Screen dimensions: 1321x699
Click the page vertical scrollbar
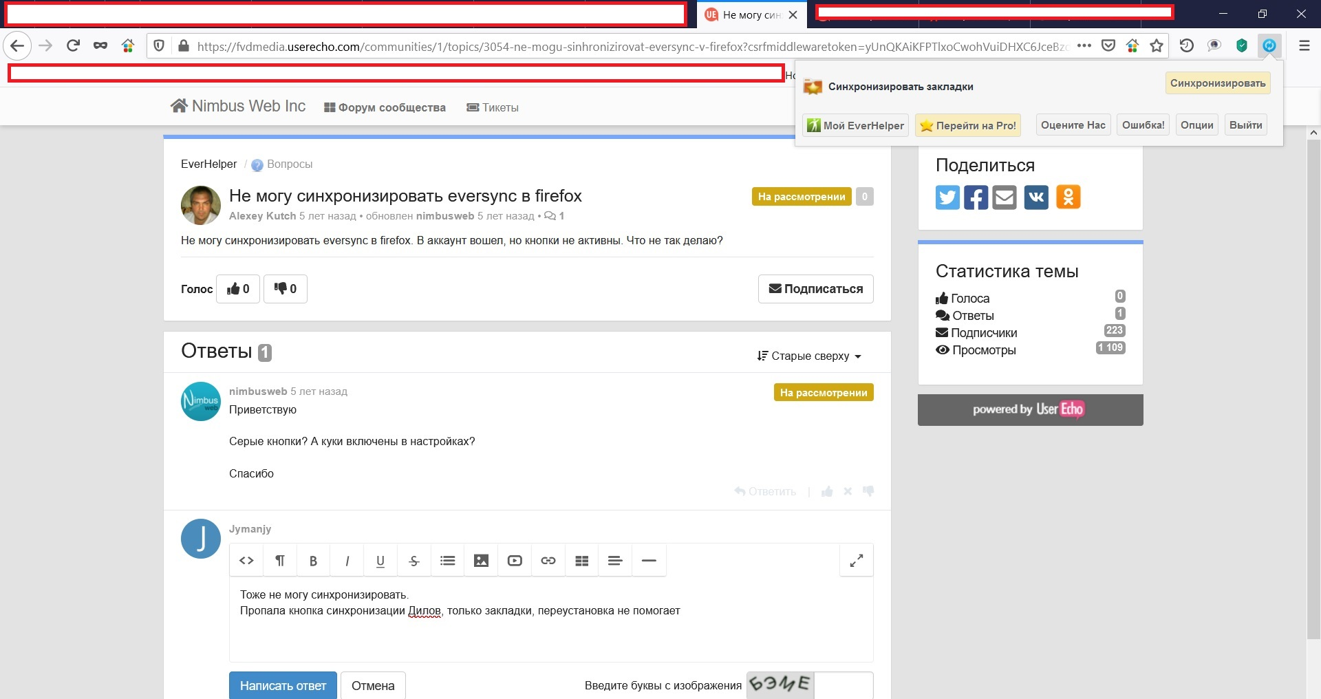[1313, 389]
